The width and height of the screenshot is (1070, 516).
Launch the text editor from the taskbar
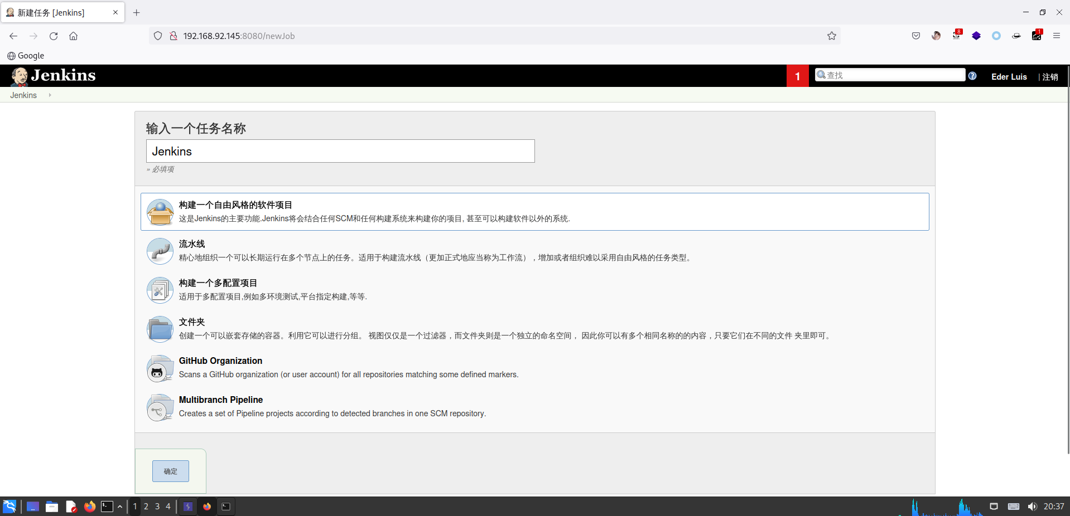coord(71,507)
